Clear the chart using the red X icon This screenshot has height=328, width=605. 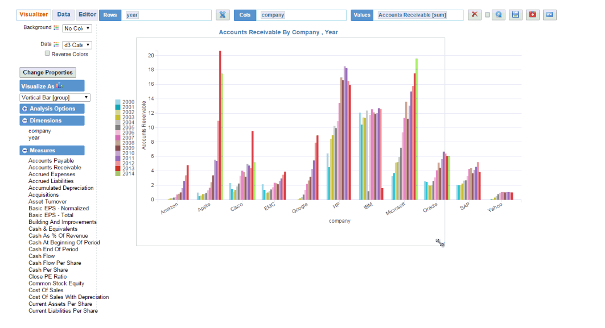[475, 15]
